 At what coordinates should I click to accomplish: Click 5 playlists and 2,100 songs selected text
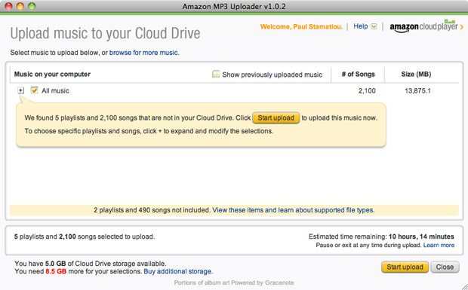pyautogui.click(x=85, y=237)
